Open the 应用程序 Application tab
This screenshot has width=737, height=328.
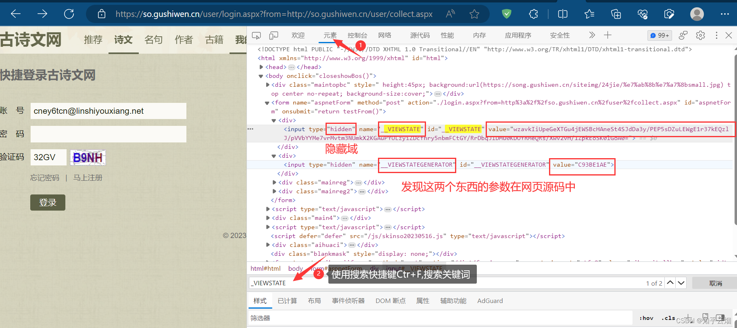pos(518,36)
